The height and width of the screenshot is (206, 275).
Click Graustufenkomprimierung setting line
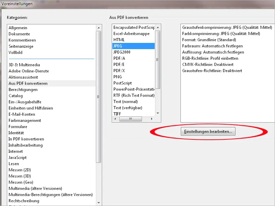[x=227, y=27]
